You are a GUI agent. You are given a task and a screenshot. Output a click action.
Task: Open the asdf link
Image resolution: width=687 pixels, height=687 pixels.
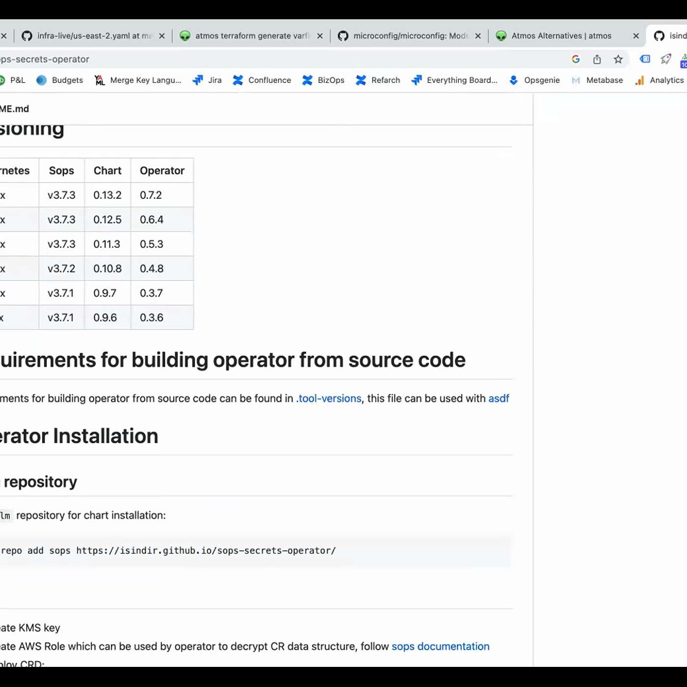tap(499, 398)
